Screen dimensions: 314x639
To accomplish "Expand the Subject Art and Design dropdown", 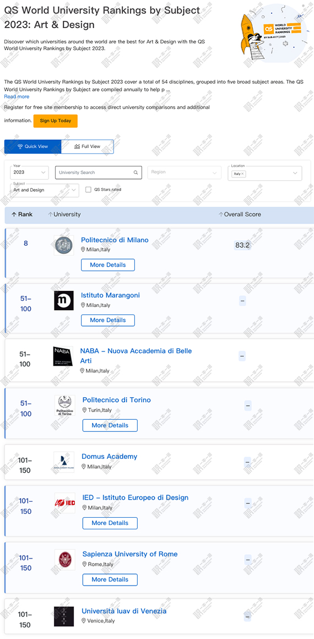I will 45,190.
